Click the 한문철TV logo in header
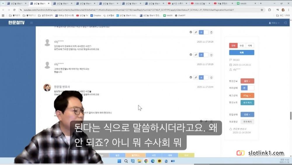The width and height of the screenshot is (292, 165). click(16, 22)
